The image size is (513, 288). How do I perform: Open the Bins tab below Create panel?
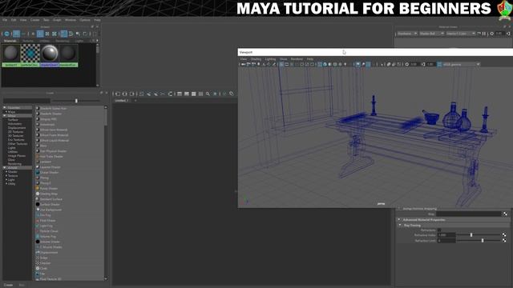coord(22,285)
